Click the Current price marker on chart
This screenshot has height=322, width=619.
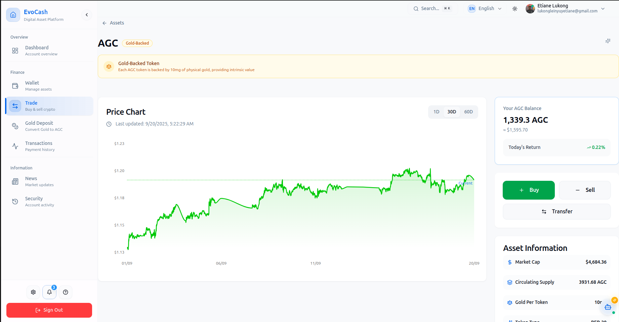click(466, 183)
